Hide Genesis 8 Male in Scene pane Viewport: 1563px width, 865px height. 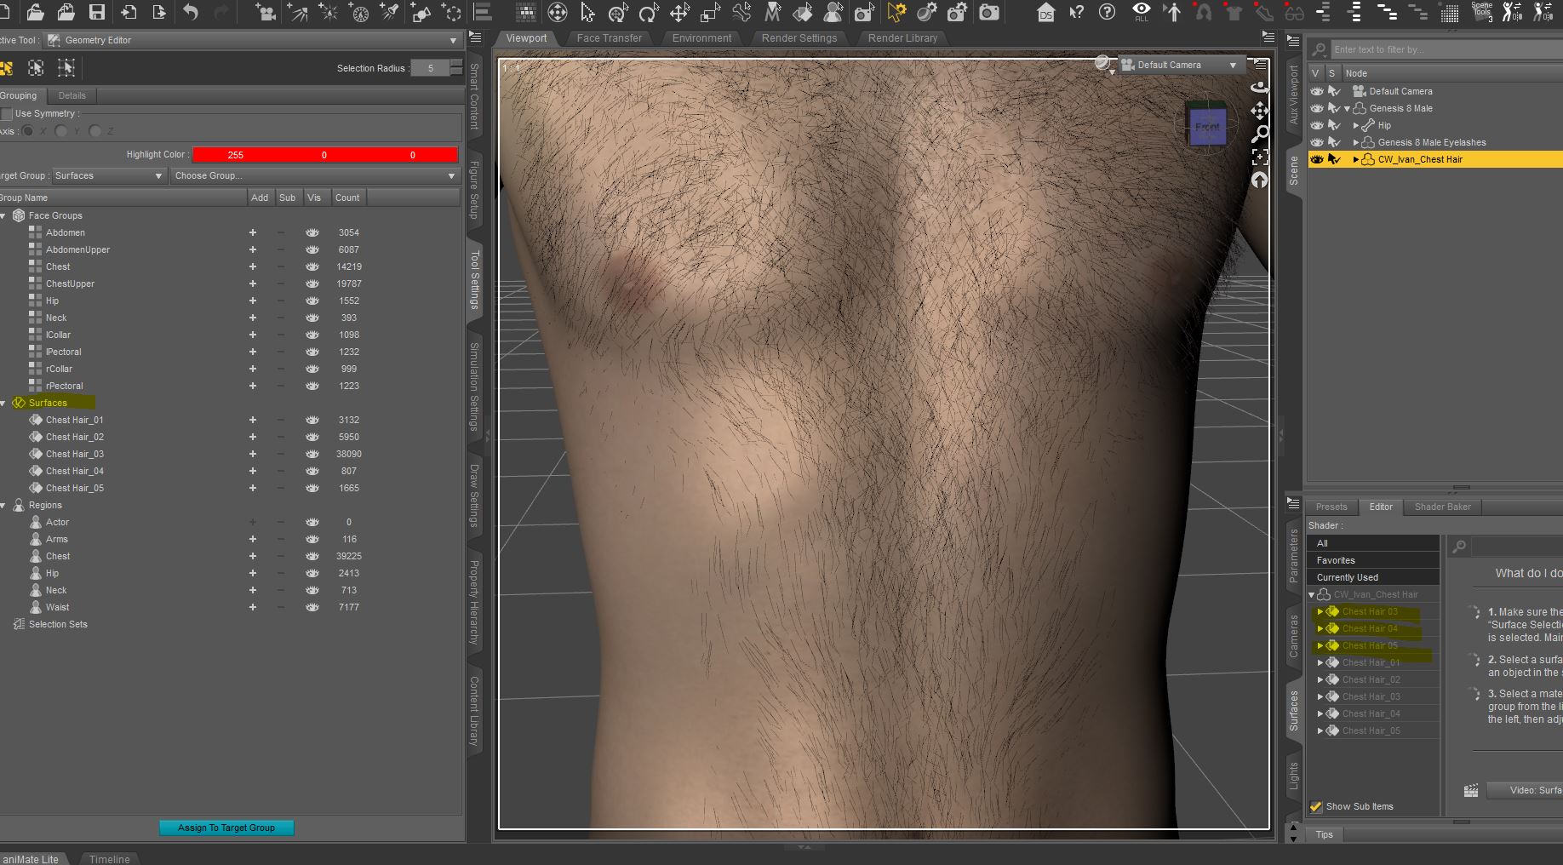pos(1317,108)
